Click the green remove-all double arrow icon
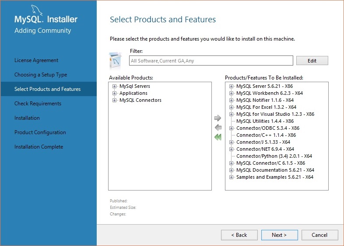Viewport: 344px width, 246px height. coord(218,137)
